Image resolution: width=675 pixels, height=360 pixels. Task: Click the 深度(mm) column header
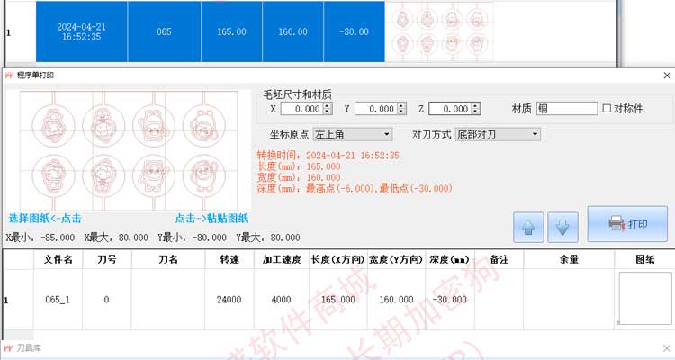coord(450,260)
